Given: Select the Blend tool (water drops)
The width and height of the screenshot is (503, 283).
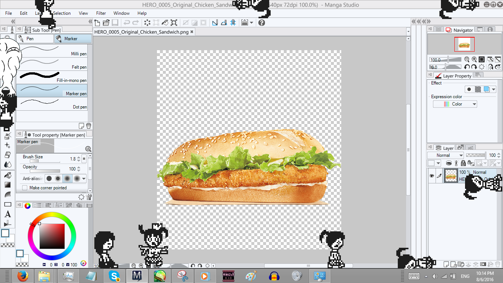Looking at the screenshot, I should point(7,165).
